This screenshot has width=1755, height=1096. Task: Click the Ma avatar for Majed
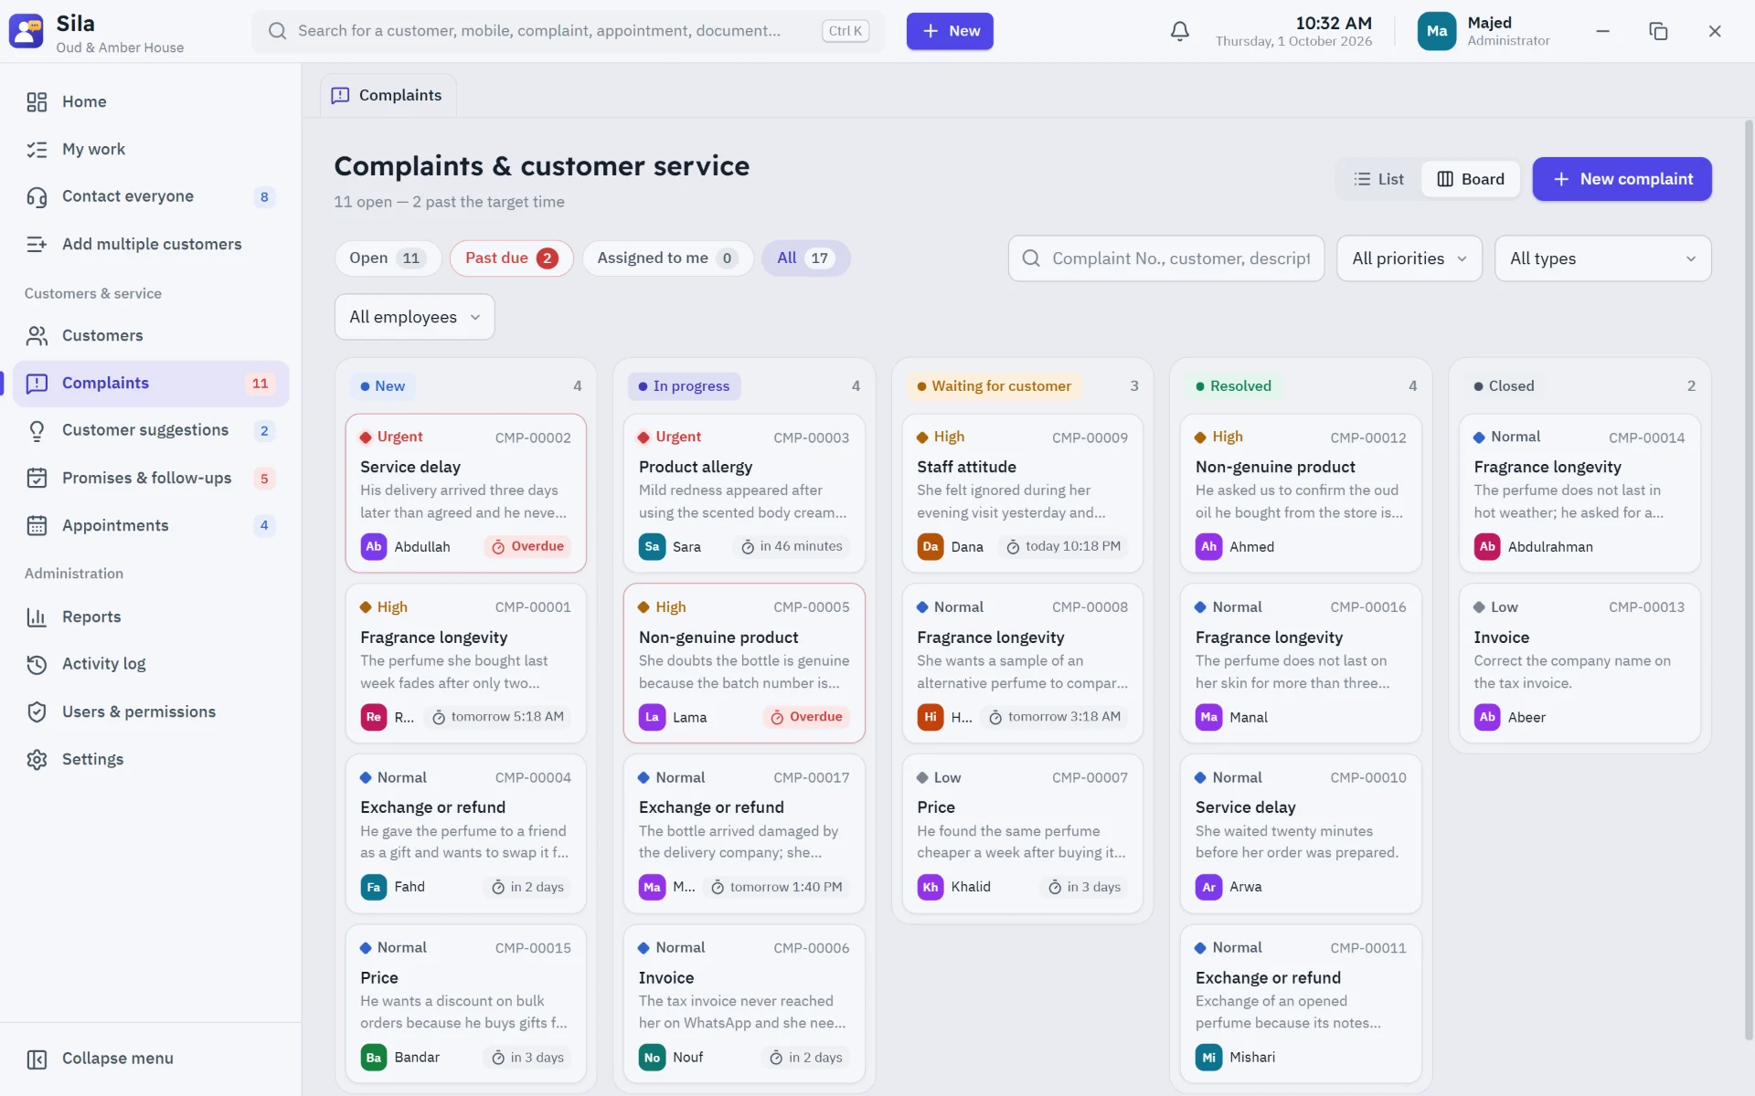point(1436,31)
